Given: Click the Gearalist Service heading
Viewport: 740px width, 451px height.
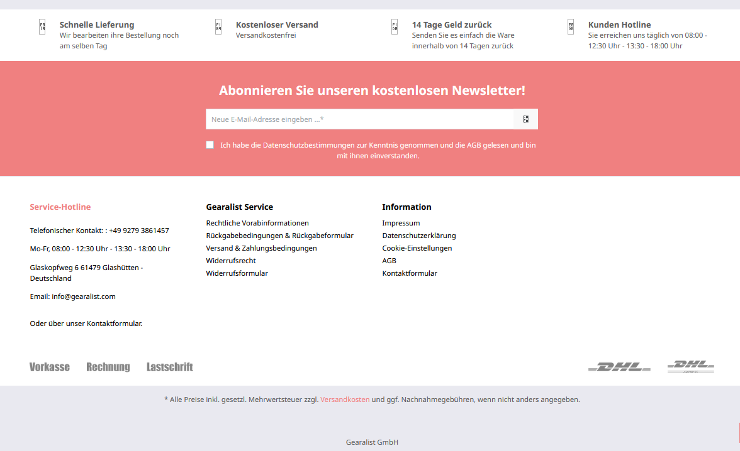Looking at the screenshot, I should [x=239, y=207].
